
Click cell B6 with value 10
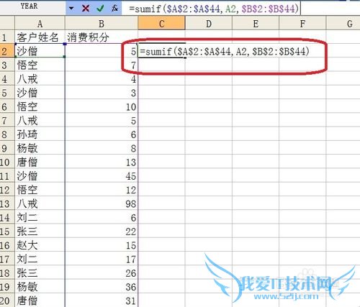pyautogui.click(x=102, y=106)
